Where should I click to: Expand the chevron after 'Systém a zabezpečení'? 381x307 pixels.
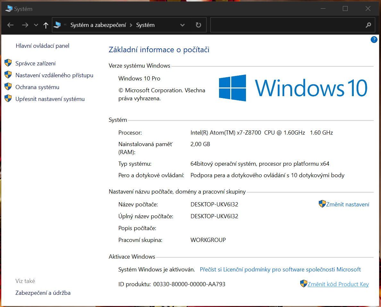pyautogui.click(x=131, y=25)
